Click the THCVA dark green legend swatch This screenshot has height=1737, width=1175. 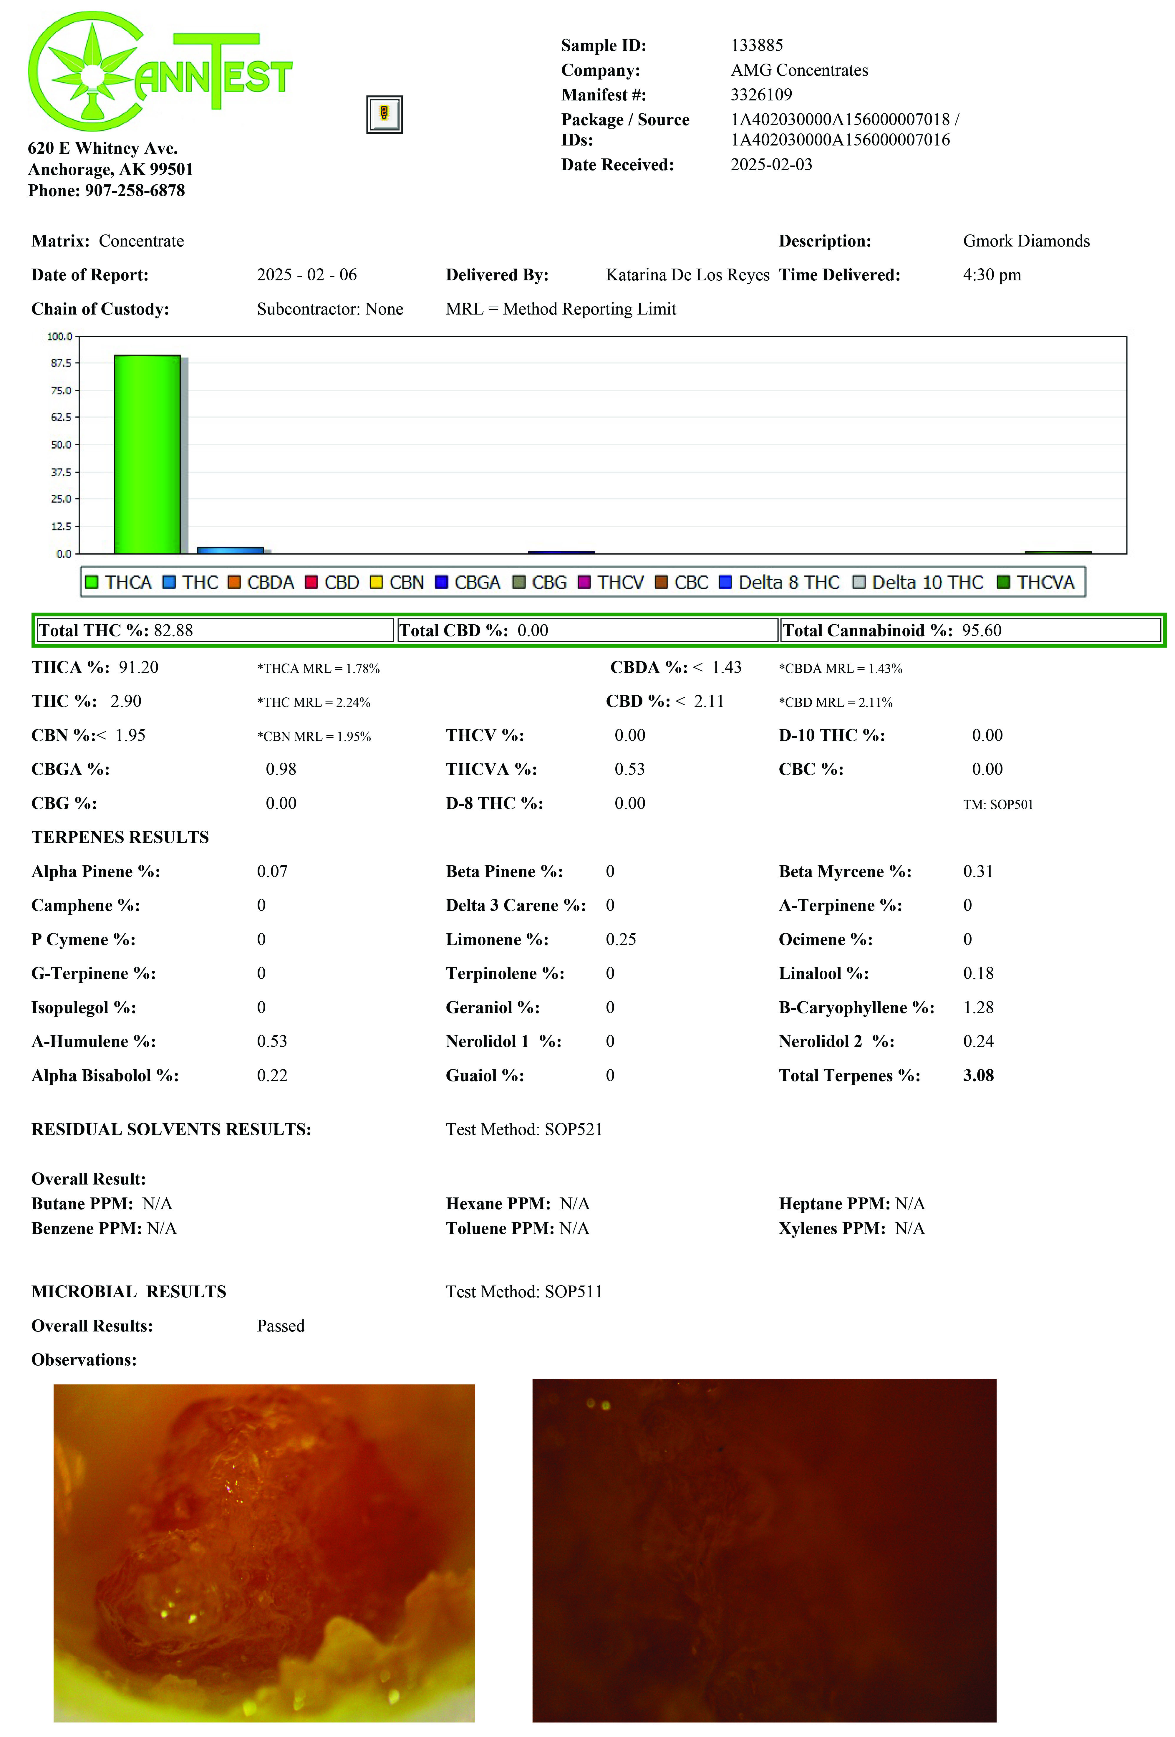[1004, 582]
